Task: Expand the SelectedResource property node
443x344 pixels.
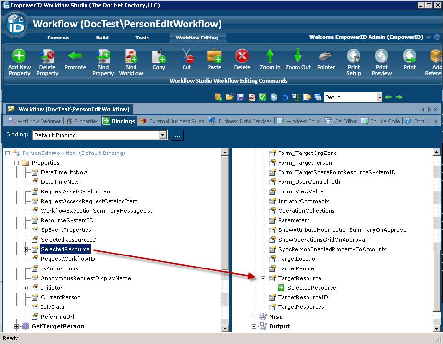Action: [x=25, y=249]
